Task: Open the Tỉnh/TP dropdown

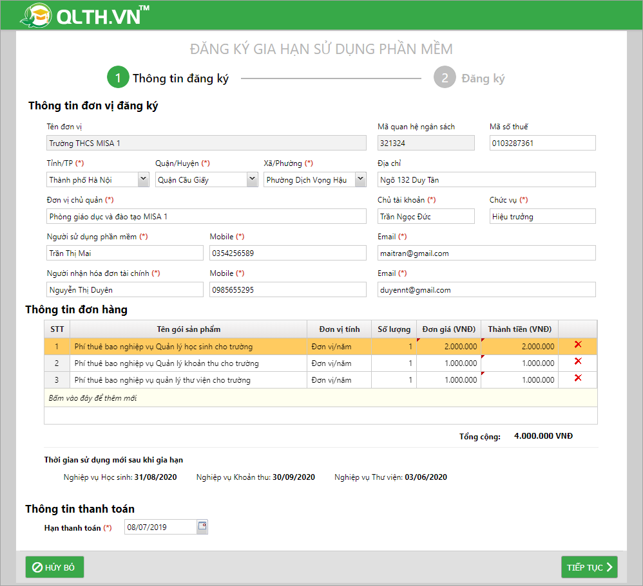Action: point(143,179)
